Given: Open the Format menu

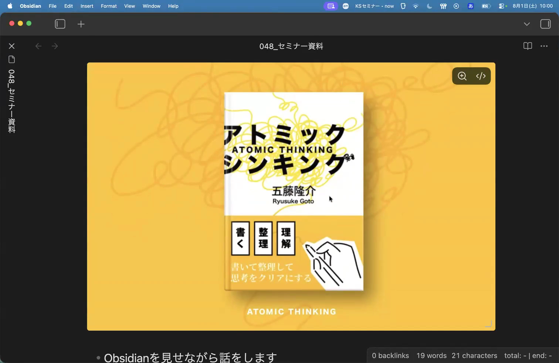Looking at the screenshot, I should click(109, 6).
